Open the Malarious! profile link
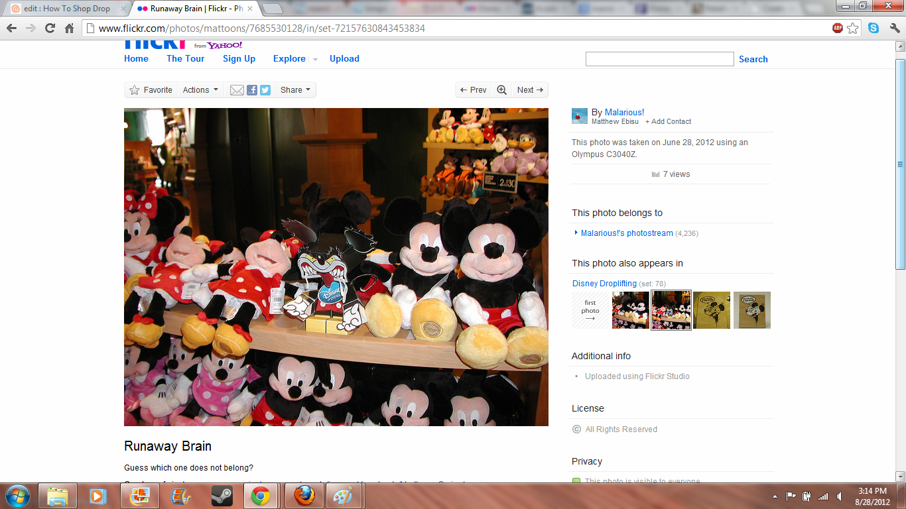The height and width of the screenshot is (509, 906). (x=624, y=113)
